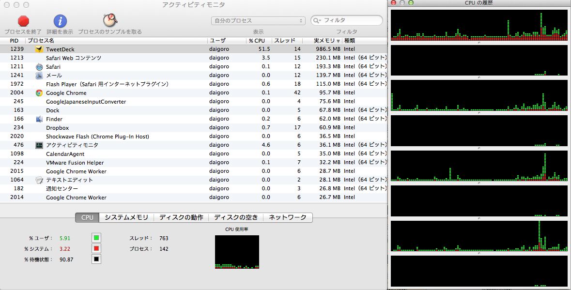This screenshot has height=290, width=571.
Task: Click the スレッド count 763 value
Action: pyautogui.click(x=164, y=238)
